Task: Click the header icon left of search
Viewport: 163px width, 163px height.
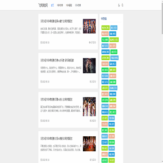Action: 119,5
